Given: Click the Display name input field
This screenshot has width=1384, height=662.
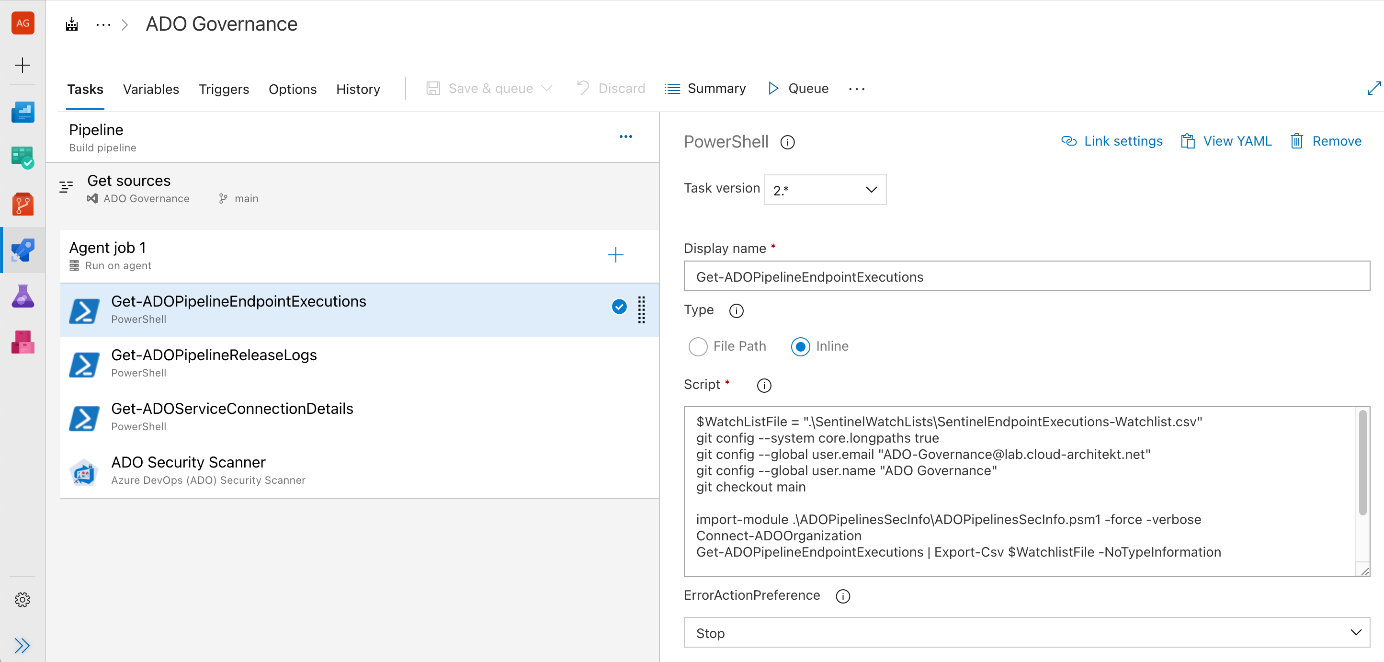Looking at the screenshot, I should point(1026,277).
